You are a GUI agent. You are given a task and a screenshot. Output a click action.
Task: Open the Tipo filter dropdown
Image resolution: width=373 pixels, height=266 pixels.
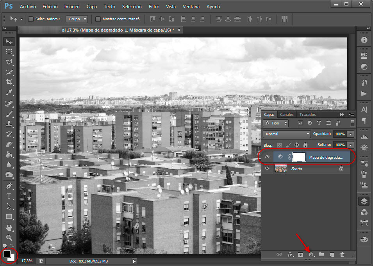click(276, 123)
